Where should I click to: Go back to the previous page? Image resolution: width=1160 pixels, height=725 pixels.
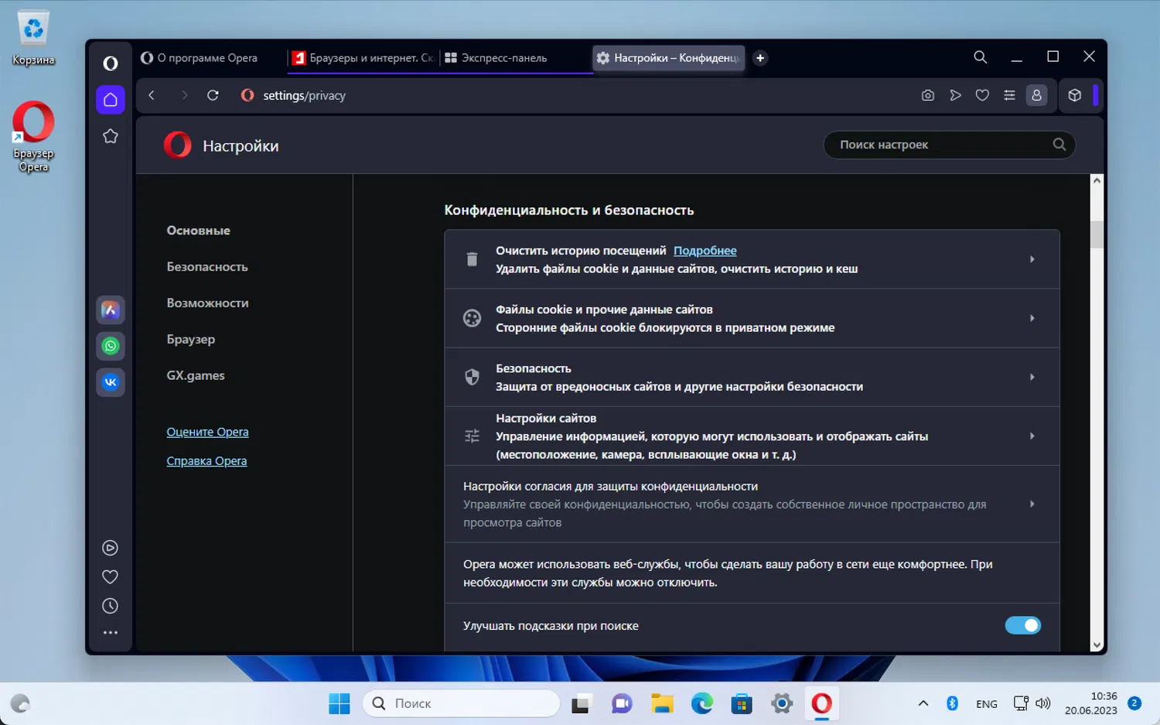click(x=152, y=95)
